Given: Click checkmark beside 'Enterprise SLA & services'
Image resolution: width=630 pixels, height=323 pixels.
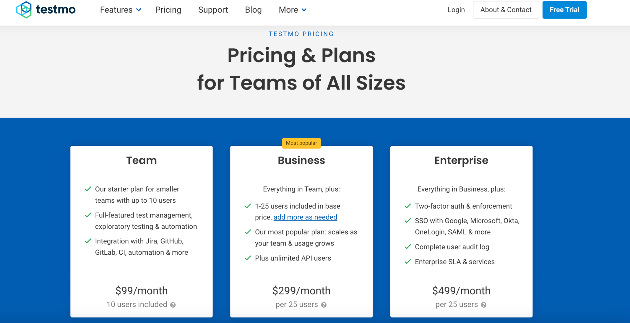Looking at the screenshot, I should tap(408, 262).
